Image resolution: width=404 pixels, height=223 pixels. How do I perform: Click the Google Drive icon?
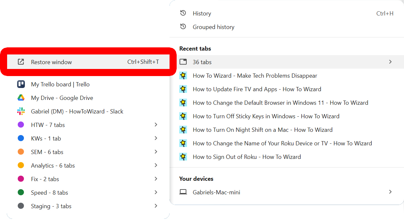pos(21,98)
